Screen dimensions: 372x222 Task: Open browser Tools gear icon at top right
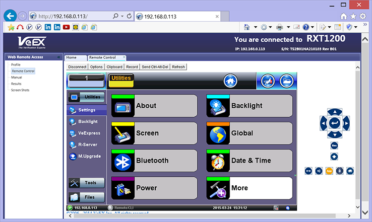click(363, 16)
